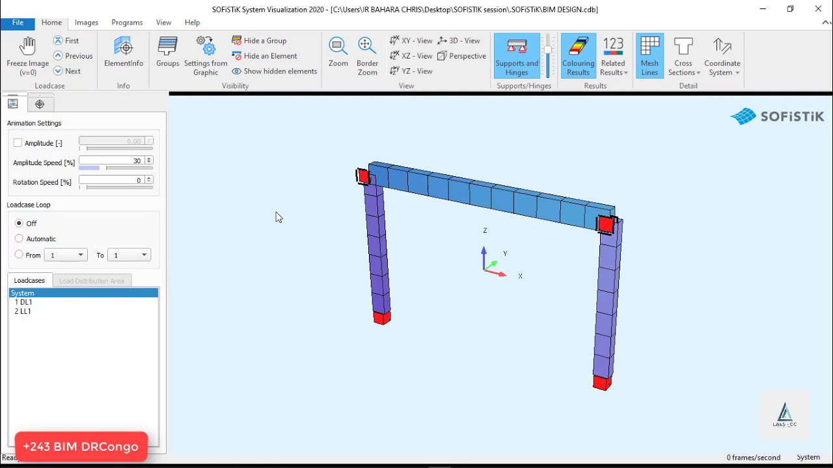The width and height of the screenshot is (833, 468).
Task: Open the From loadcase dropdown
Action: [66, 255]
